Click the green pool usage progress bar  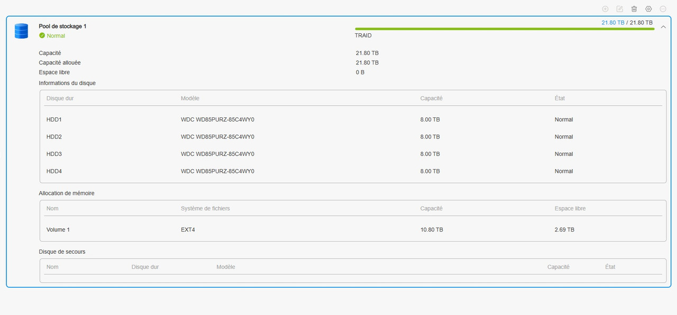pyautogui.click(x=505, y=29)
